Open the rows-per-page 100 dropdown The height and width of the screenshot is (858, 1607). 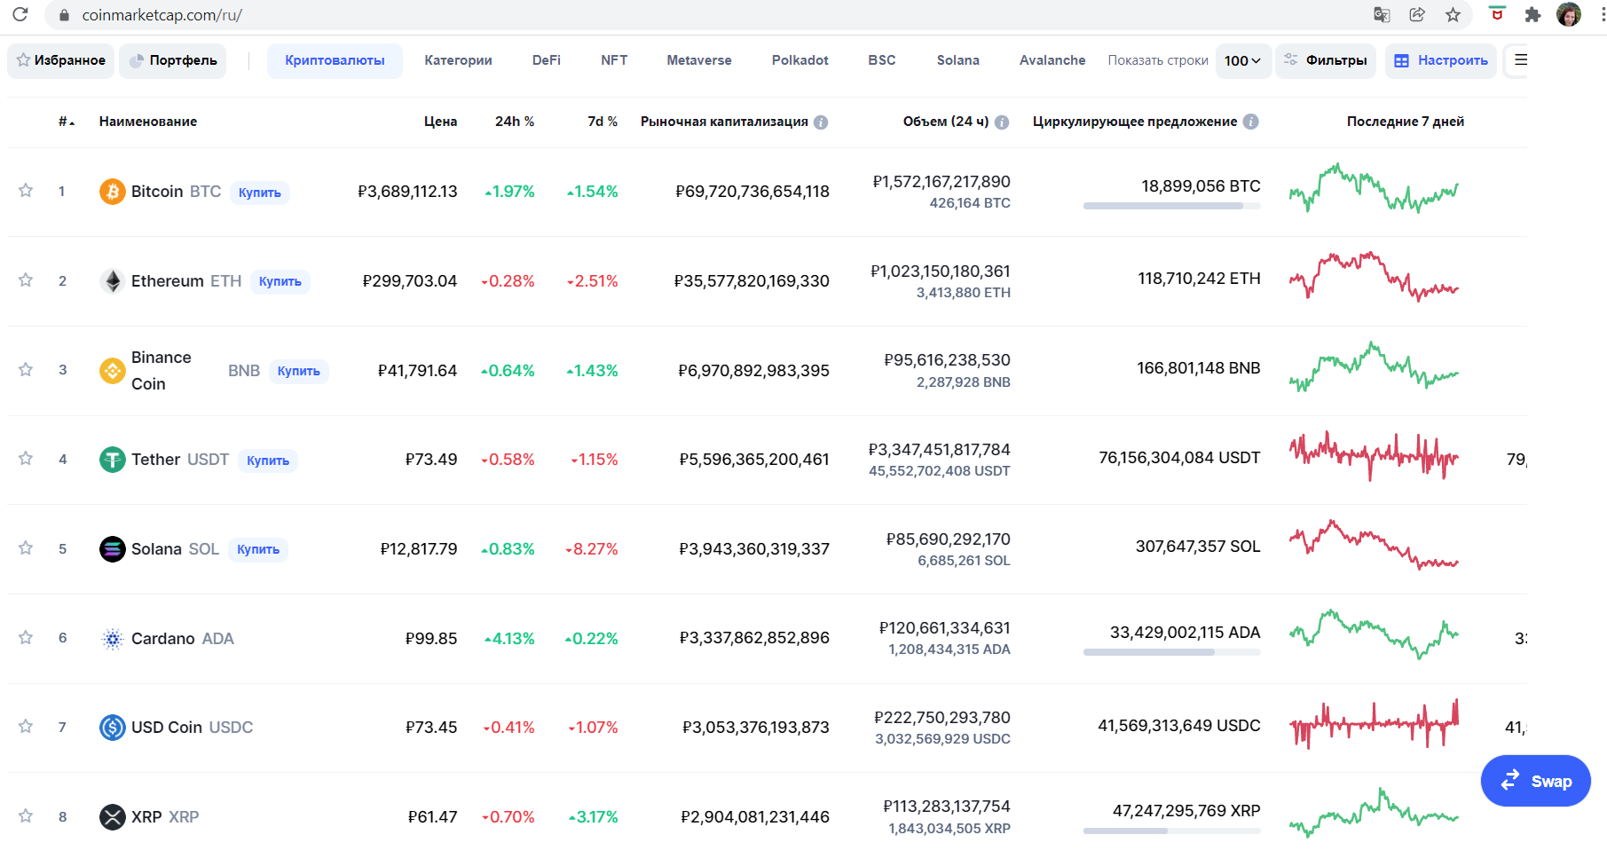point(1242,60)
